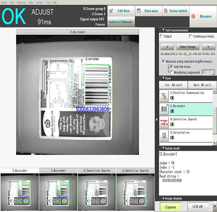
Task: Open the Measure menu
Action: click(21, 2)
